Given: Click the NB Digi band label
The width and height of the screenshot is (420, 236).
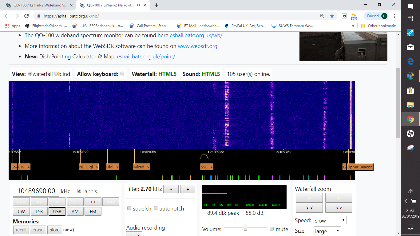Looking at the screenshot, I should pos(89,167).
